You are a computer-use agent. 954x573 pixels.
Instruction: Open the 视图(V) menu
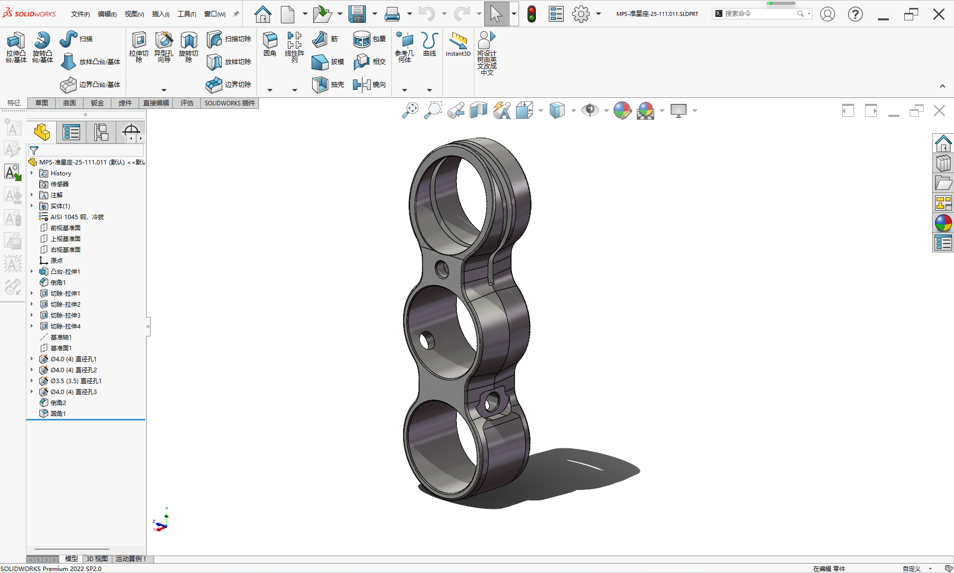pos(134,14)
